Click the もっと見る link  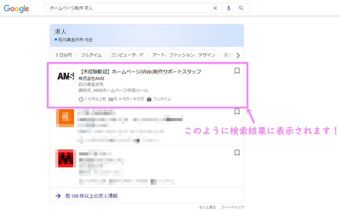(x=208, y=207)
